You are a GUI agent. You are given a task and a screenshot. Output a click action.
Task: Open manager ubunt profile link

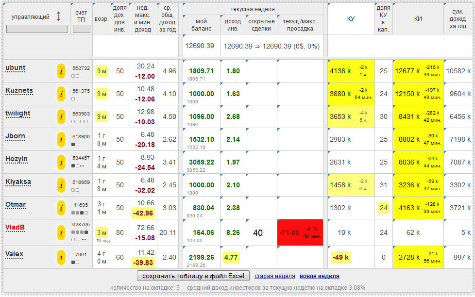pyautogui.click(x=16, y=68)
